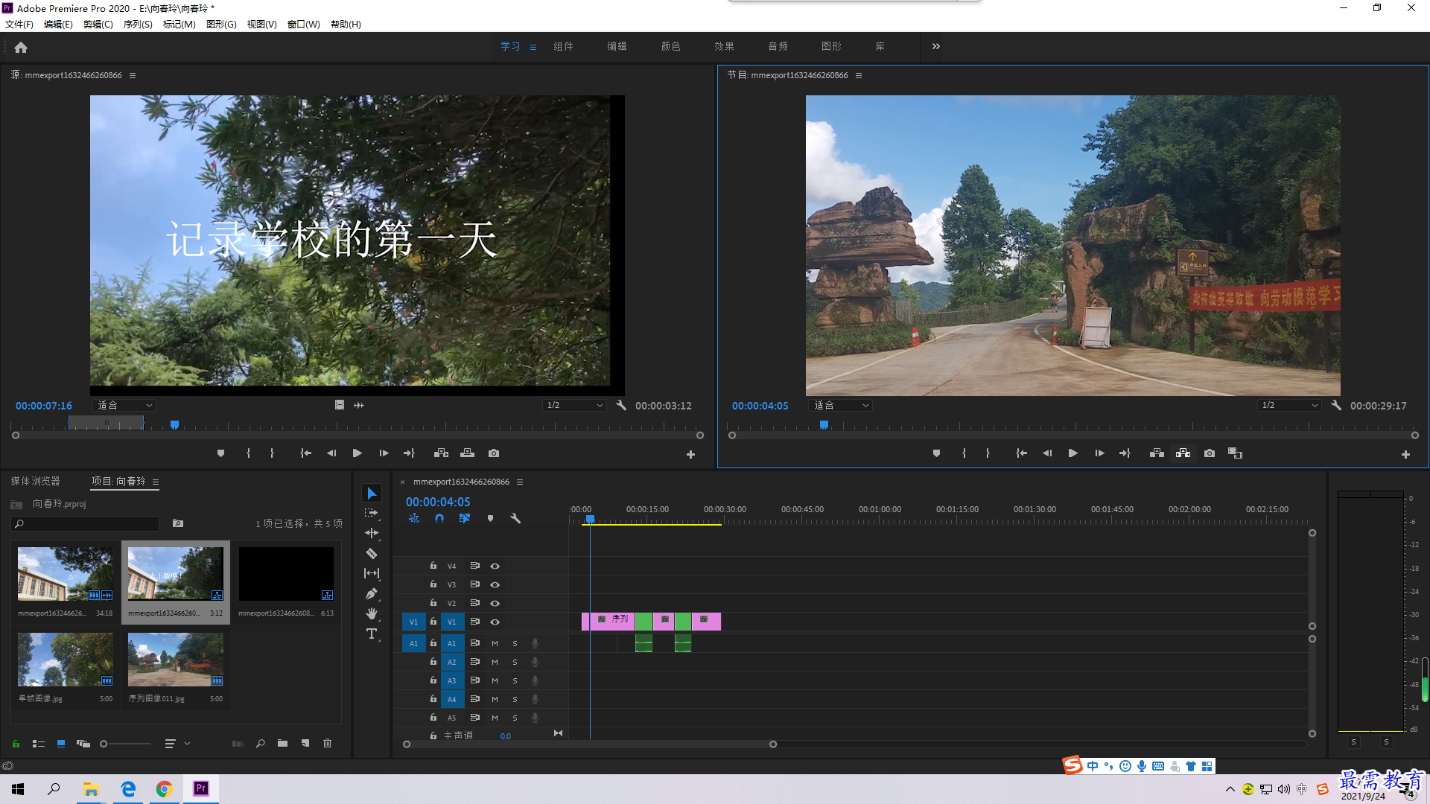This screenshot has width=1430, height=804.
Task: Open the 序列(S) menu
Action: click(x=138, y=25)
